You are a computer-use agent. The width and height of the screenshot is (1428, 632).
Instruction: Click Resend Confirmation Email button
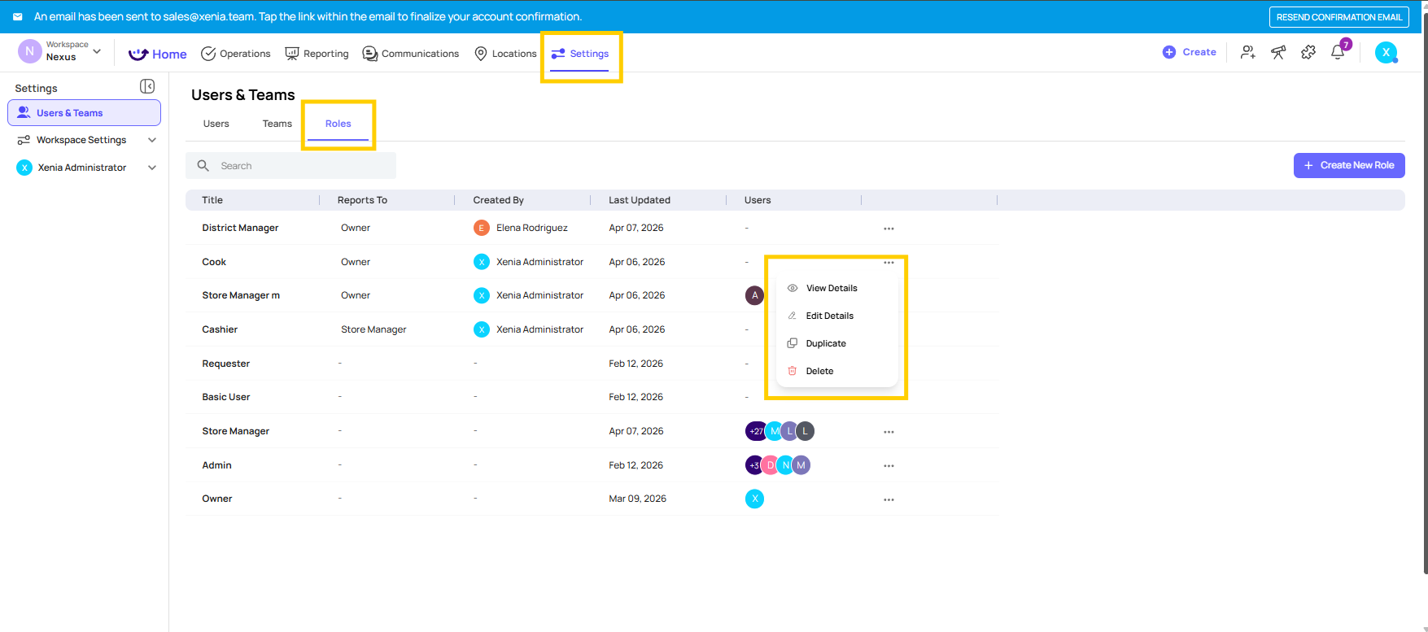click(1338, 17)
